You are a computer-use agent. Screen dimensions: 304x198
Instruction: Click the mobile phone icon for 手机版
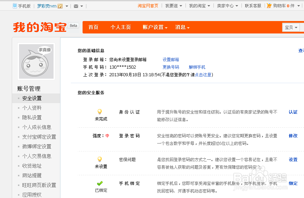coord(15,6)
